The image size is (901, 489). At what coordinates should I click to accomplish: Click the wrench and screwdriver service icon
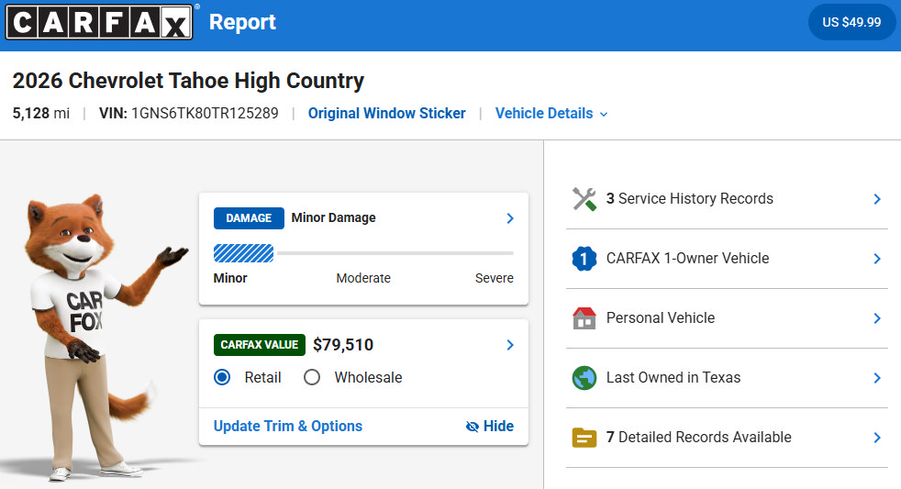point(584,199)
